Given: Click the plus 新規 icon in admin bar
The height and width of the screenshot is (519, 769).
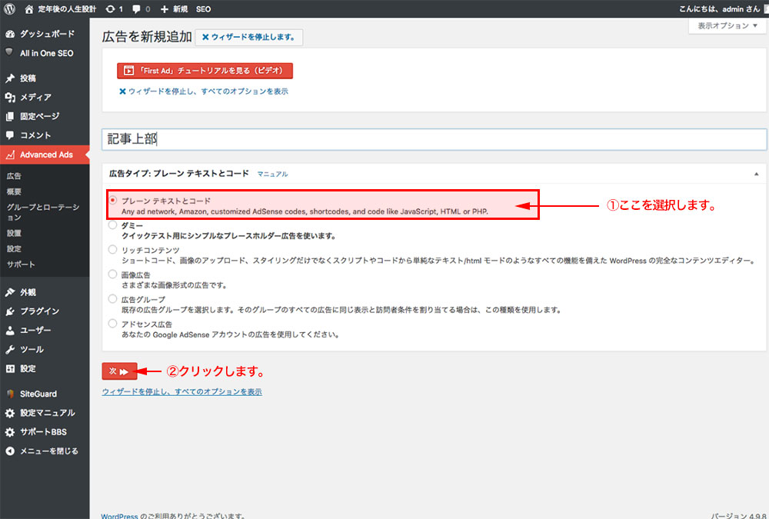Looking at the screenshot, I should (x=165, y=8).
